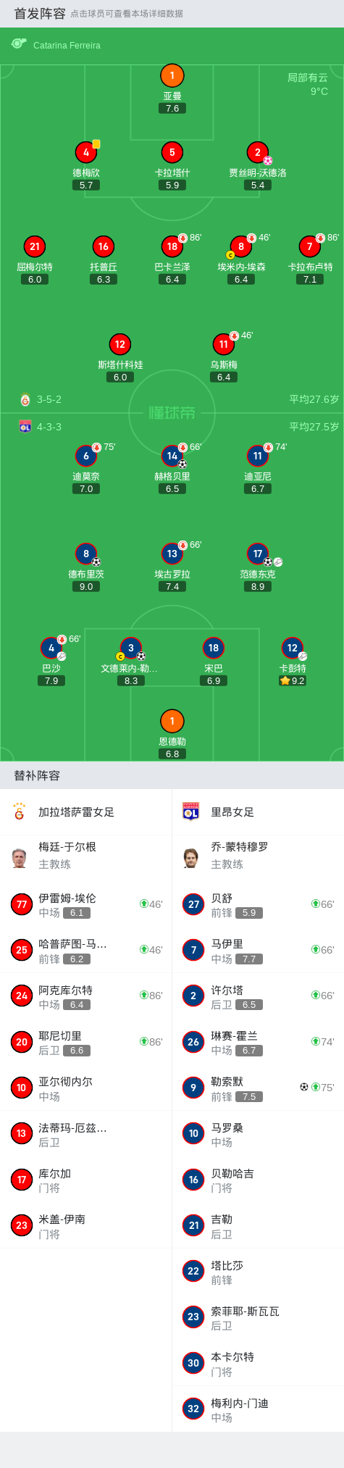Image resolution: width=344 pixels, height=1468 pixels.
Task: Click the 9.2 rating badge of 卡彭特
Action: (293, 680)
